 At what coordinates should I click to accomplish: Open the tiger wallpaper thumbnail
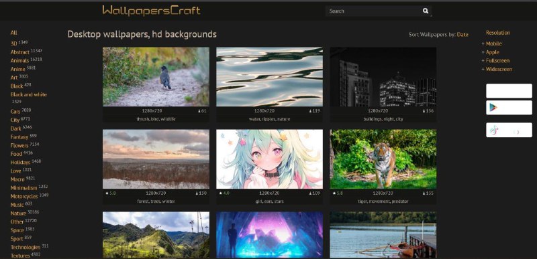pos(383,159)
